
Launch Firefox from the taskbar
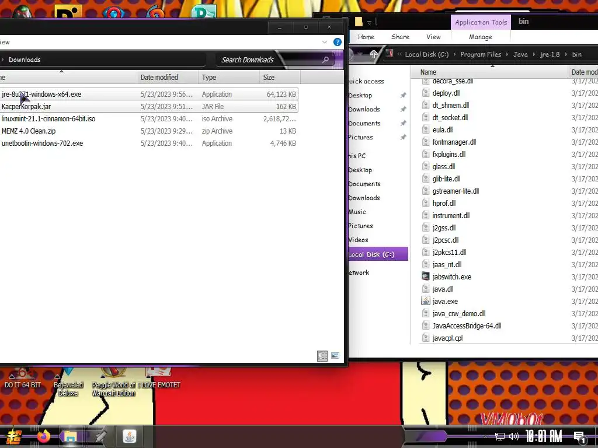tap(43, 436)
